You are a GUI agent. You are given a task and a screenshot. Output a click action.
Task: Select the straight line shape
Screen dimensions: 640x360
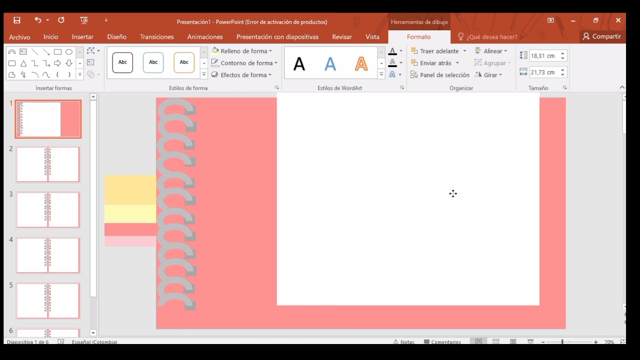34,52
